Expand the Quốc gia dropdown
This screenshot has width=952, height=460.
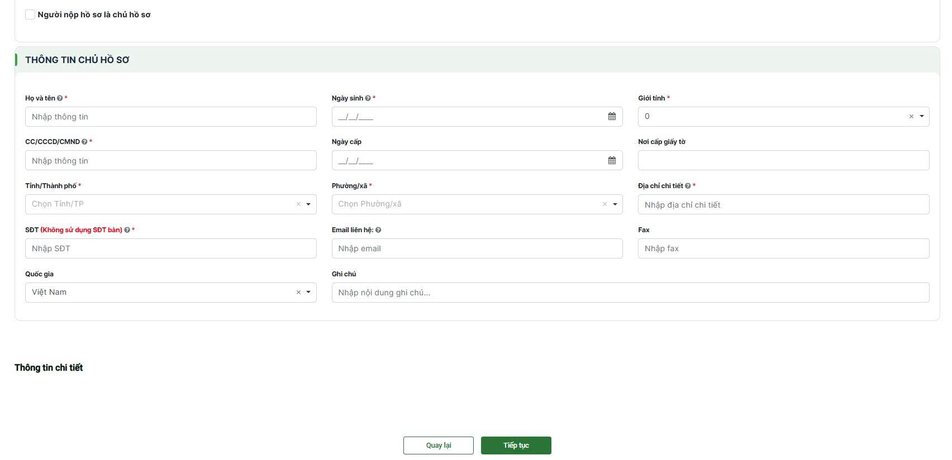(x=308, y=293)
